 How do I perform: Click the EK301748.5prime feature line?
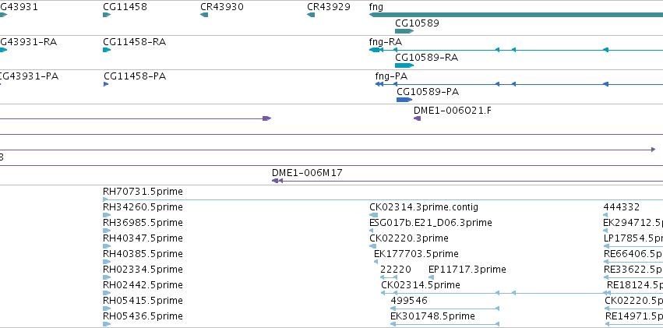click(x=445, y=324)
